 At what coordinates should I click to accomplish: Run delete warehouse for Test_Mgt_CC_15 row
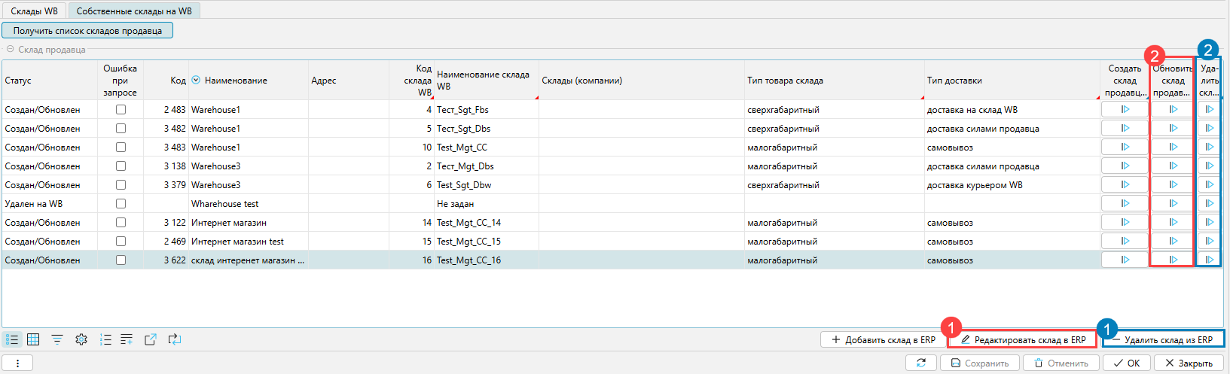[x=1210, y=241]
